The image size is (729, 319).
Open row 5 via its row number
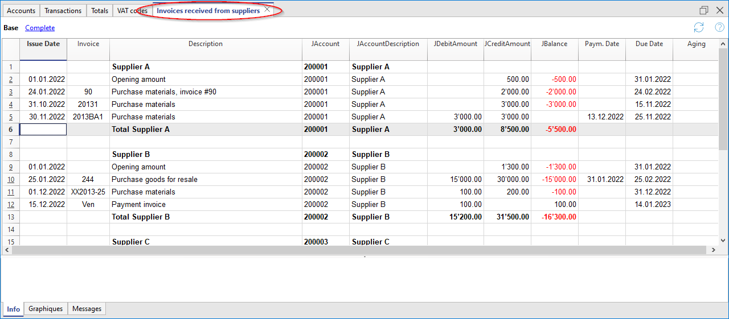coord(10,117)
